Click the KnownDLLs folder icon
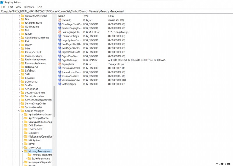This screenshot has height=166, width=233. click(26, 147)
